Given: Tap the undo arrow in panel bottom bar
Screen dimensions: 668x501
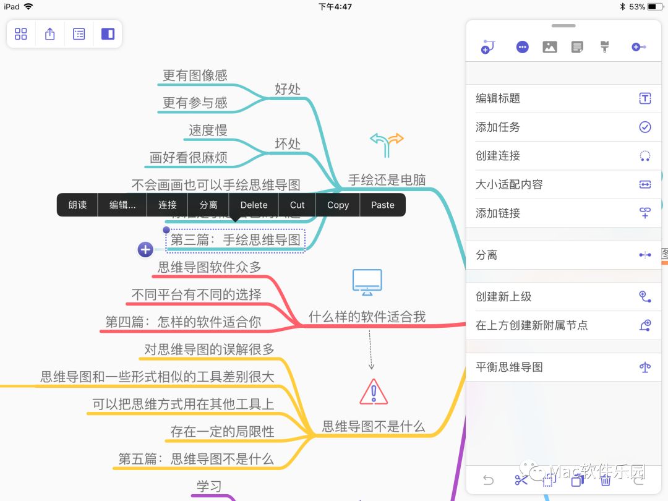Looking at the screenshot, I should click(x=488, y=480).
